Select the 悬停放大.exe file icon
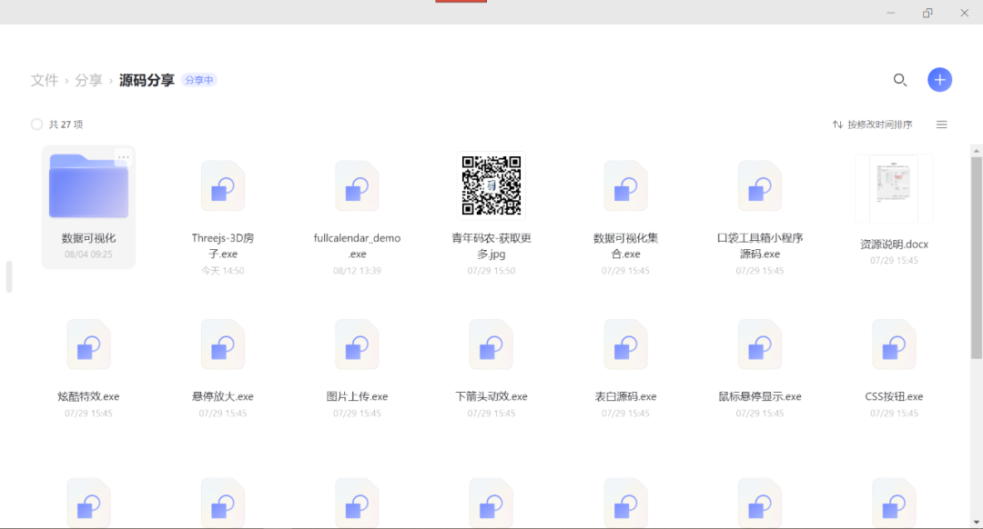This screenshot has width=983, height=529. [223, 345]
